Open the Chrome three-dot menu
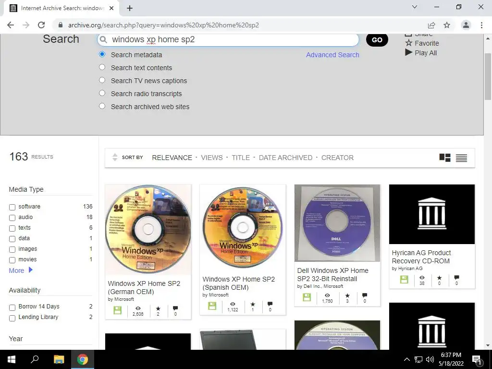Viewport: 492px width, 369px height. (481, 25)
